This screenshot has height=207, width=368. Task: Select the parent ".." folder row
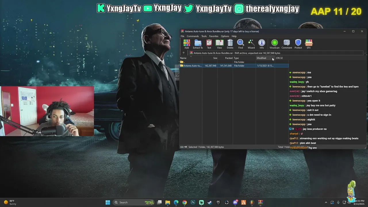coord(234,62)
